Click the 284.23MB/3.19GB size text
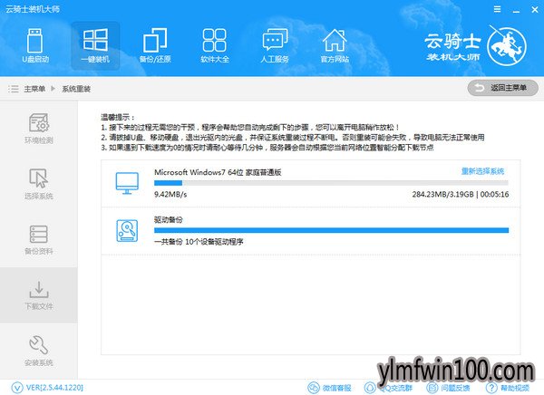 point(442,194)
